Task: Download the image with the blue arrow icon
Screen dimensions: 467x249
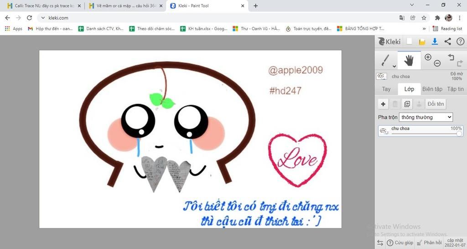Action: [x=435, y=41]
